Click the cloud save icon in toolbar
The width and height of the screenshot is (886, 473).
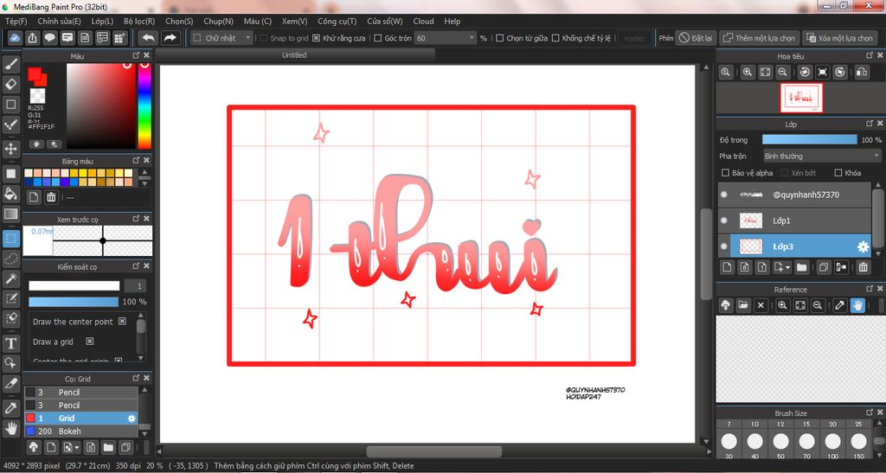tap(16, 38)
